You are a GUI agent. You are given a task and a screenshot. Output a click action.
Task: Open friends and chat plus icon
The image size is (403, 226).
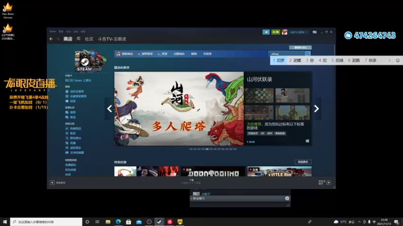click(328, 182)
